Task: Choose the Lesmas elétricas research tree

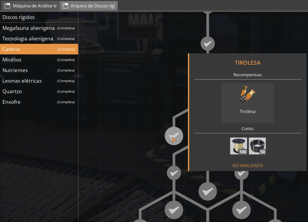Action: click(39, 81)
